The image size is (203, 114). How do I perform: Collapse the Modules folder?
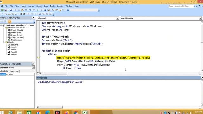pyautogui.click(x=4, y=42)
